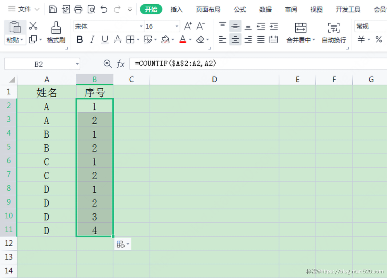Decrease indent icon
The height and width of the screenshot is (278, 387).
[x=261, y=26]
